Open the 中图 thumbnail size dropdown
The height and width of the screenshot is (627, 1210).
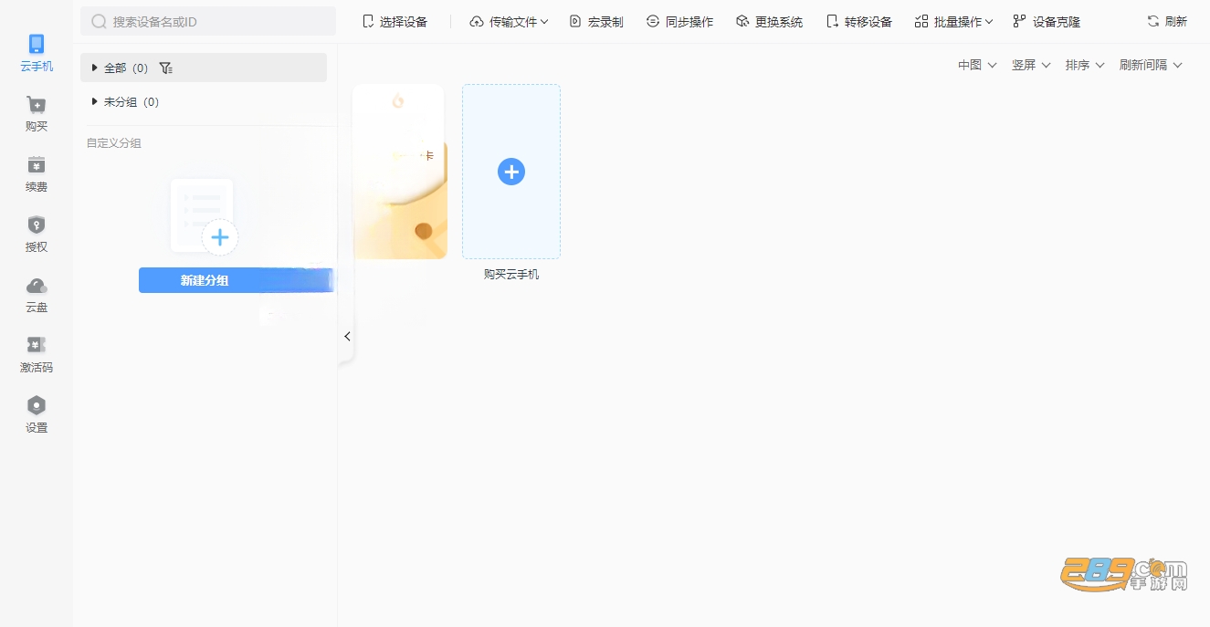[x=977, y=65]
